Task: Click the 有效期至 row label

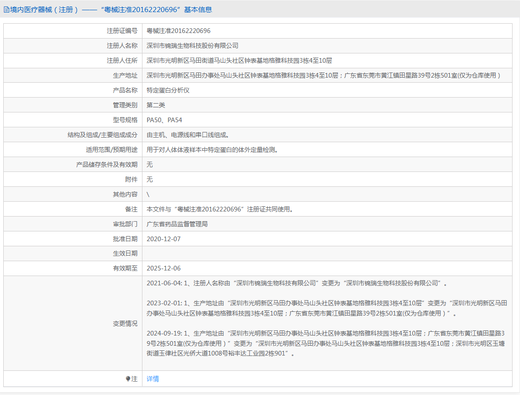Action: pos(125,269)
